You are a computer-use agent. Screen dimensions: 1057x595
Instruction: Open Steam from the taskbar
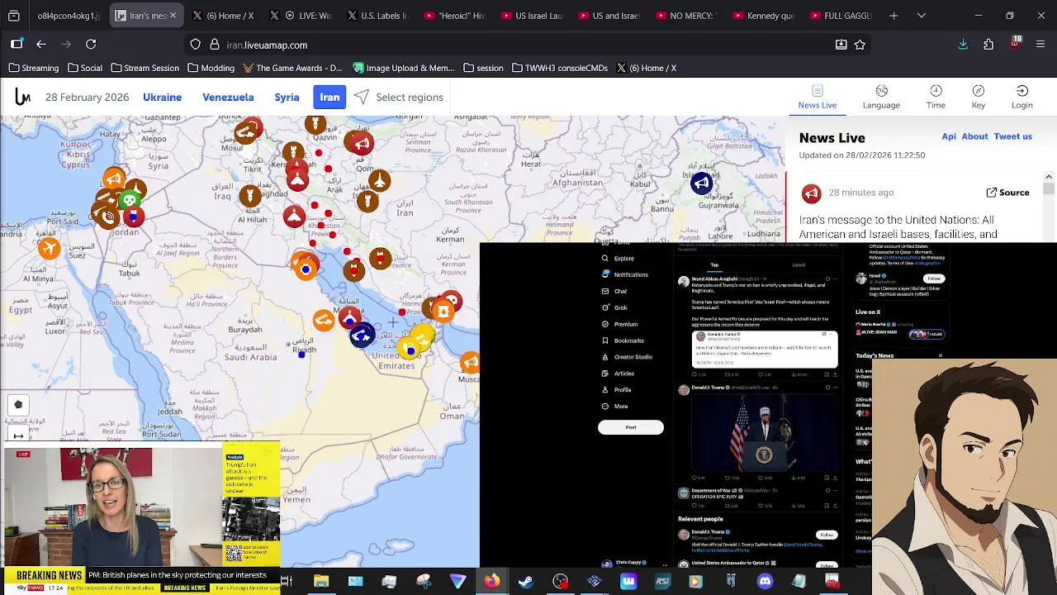525,581
